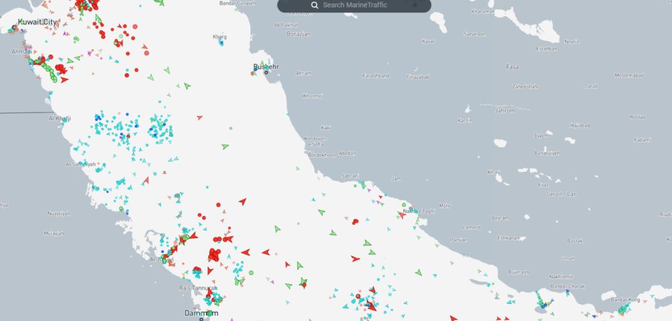Click the magnifying glass search icon
This screenshot has height=321, width=672.
point(315,5)
